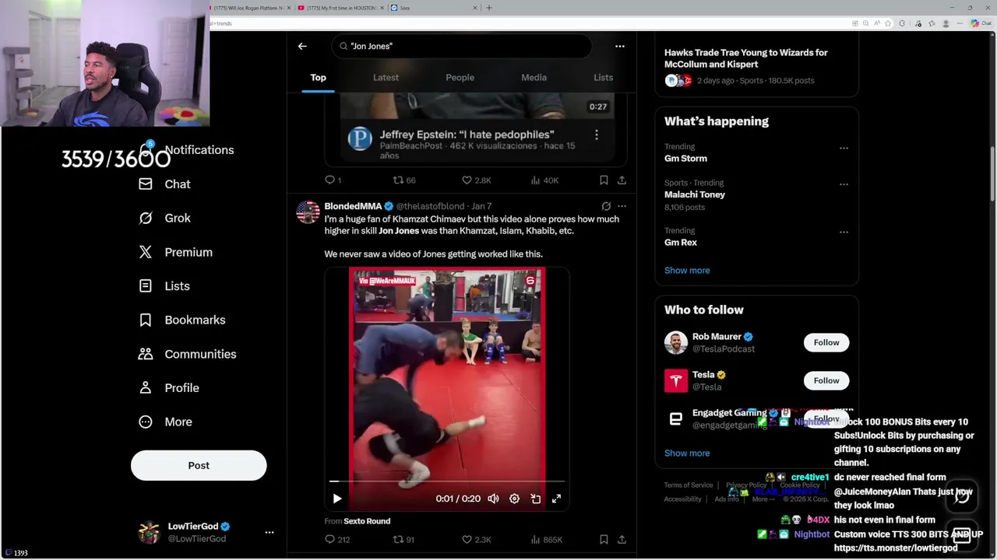Open LowTierGod account switcher dots
This screenshot has width=997, height=560.
(x=270, y=533)
